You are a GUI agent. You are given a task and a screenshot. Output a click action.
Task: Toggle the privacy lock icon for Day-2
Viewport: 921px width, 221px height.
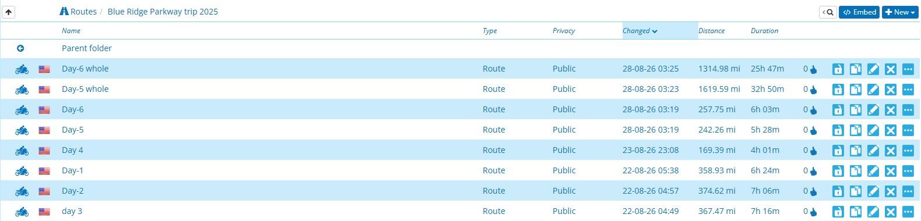click(838, 191)
